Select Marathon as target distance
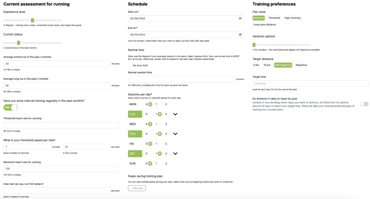The image size is (370, 199). coord(301,65)
